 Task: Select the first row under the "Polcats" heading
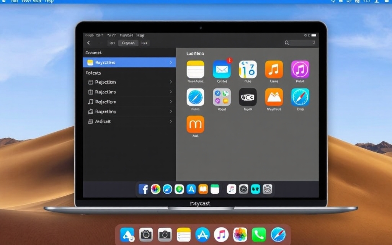[x=129, y=82]
